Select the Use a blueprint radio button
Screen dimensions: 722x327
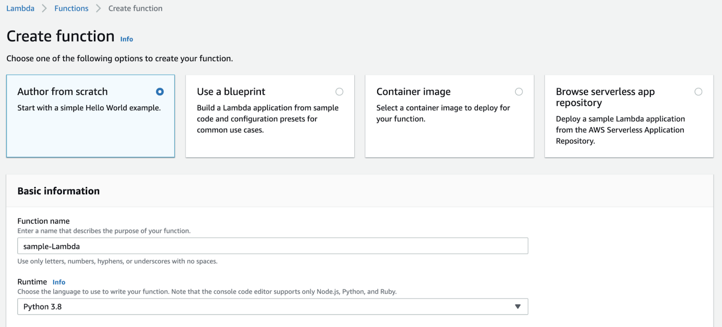pyautogui.click(x=339, y=92)
